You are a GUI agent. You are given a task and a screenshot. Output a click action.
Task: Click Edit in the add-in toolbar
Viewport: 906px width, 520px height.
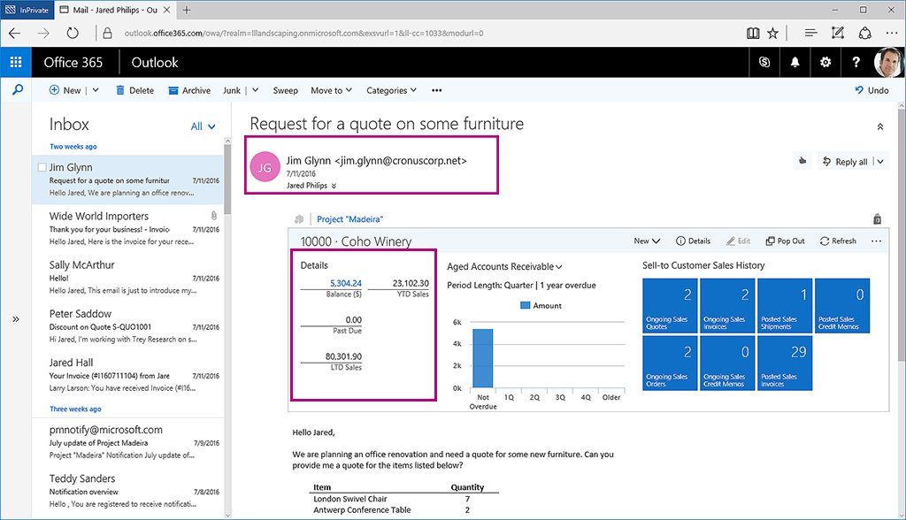tap(738, 241)
